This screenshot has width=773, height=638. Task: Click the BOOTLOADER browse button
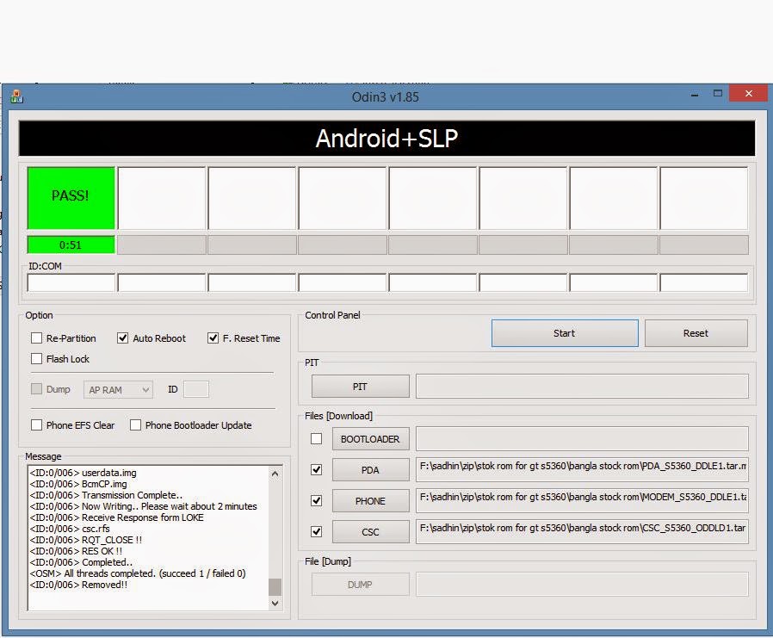click(x=371, y=439)
